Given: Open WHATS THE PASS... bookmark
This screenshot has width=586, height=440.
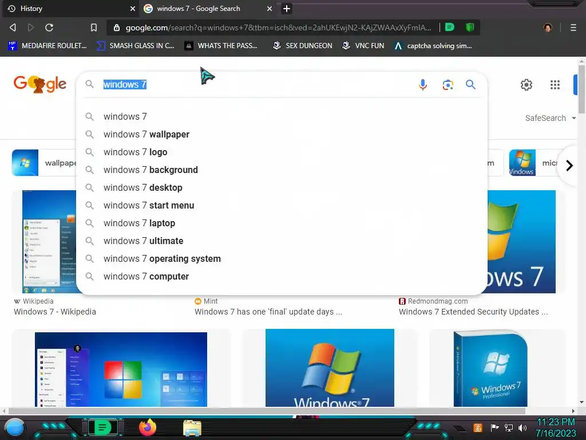Looking at the screenshot, I should pos(221,46).
